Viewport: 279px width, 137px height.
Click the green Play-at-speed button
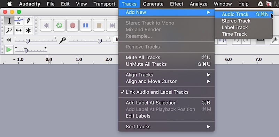(9, 50)
